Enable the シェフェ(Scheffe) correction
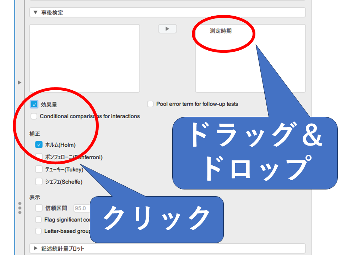The image size is (341, 255). [39, 182]
